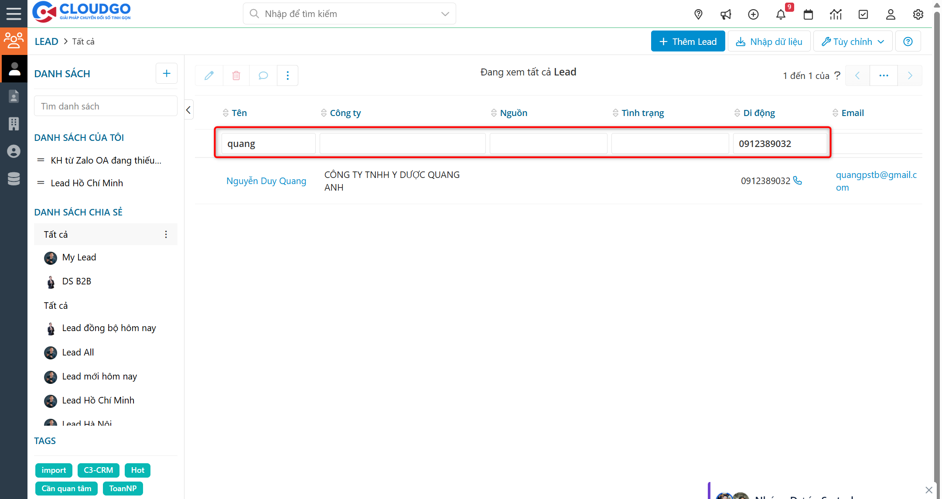This screenshot has width=942, height=499.
Task: Click the Thêm Lead button
Action: pyautogui.click(x=688, y=41)
